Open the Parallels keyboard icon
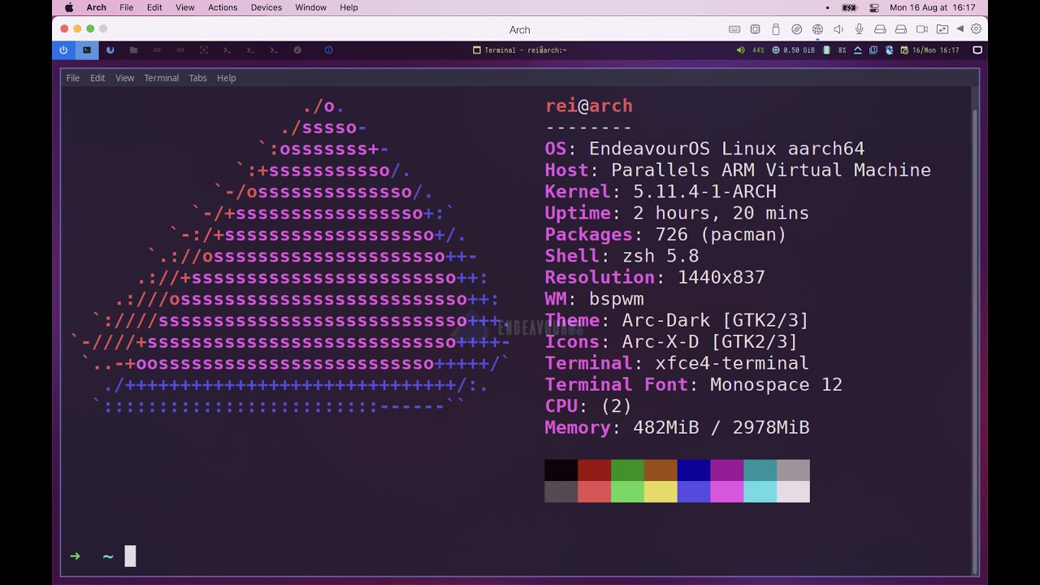The height and width of the screenshot is (585, 1040). (x=734, y=29)
